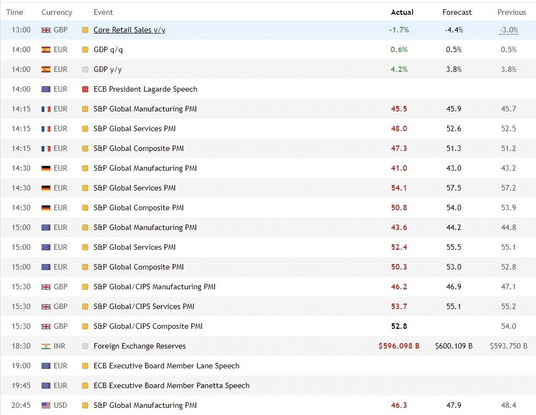
Task: Click the Forecast column header
Action: (457, 12)
